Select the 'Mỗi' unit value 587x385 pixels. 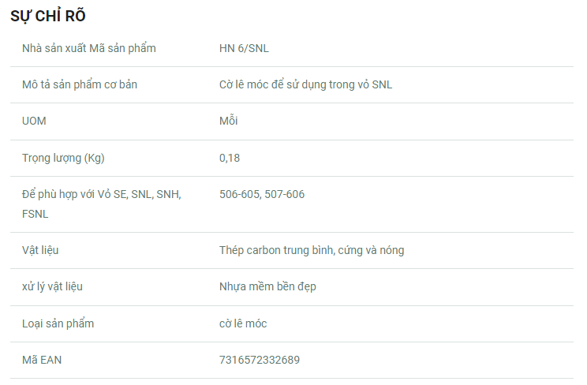pyautogui.click(x=228, y=121)
